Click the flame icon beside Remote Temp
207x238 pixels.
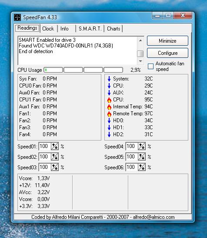pos(109,114)
